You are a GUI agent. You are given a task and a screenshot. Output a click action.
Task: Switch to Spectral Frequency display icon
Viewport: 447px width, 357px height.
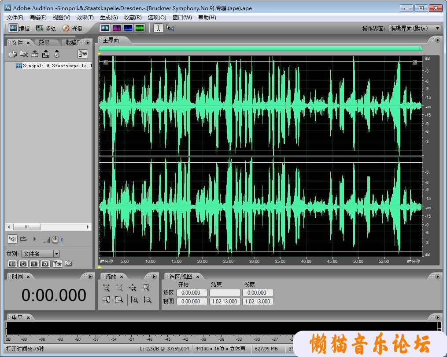click(117, 28)
